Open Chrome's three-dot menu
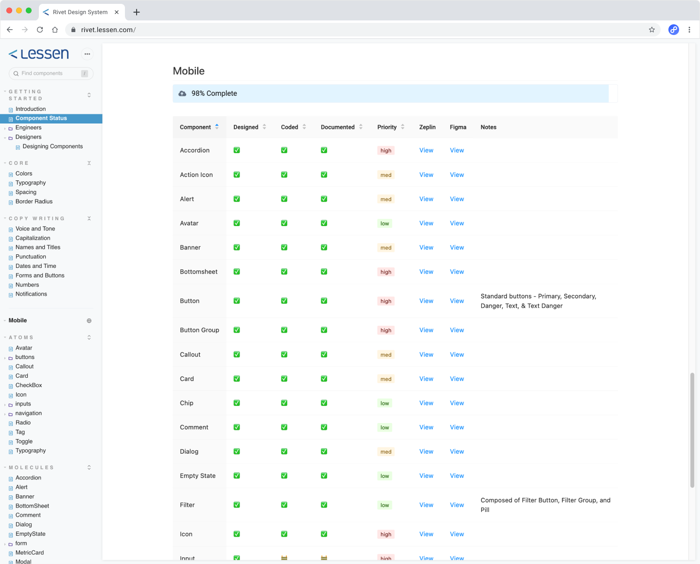The image size is (700, 564). point(689,30)
